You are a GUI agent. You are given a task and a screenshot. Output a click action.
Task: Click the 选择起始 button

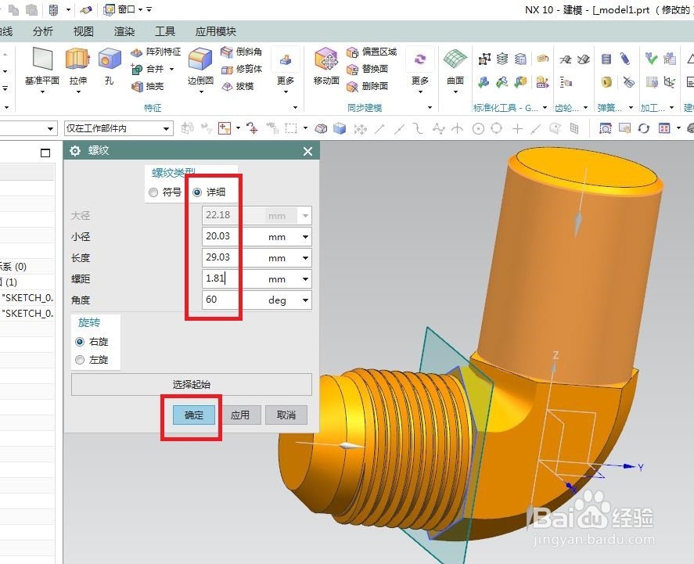[190, 384]
